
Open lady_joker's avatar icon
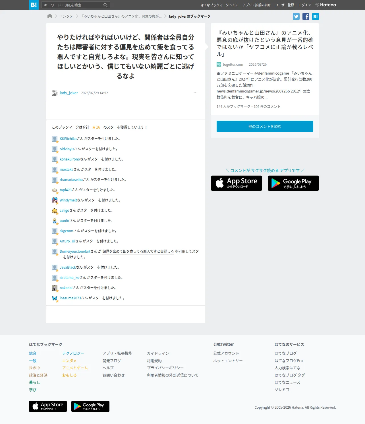coord(55,93)
